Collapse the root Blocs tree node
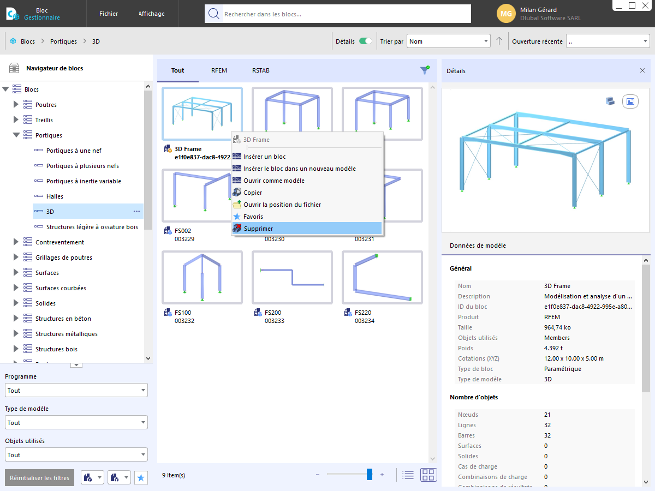 [5, 89]
